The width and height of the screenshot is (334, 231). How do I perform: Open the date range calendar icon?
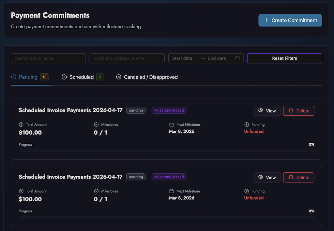click(237, 58)
